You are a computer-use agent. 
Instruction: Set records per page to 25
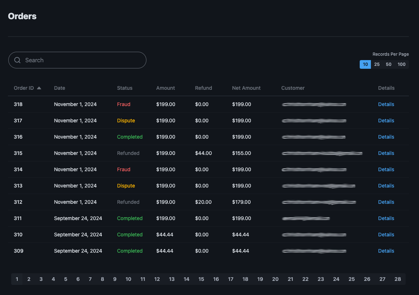click(x=377, y=64)
